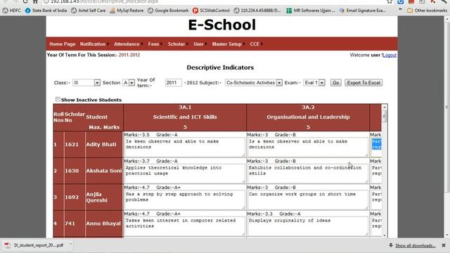This screenshot has width=450, height=253.
Task: Click the browser home icon
Action: click(35, 1)
